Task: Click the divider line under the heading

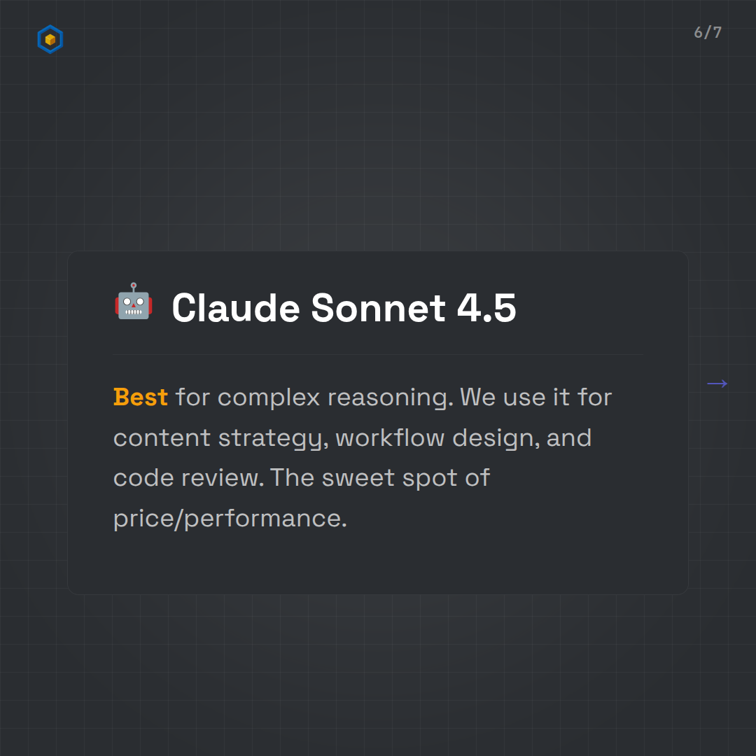Action: (x=378, y=355)
